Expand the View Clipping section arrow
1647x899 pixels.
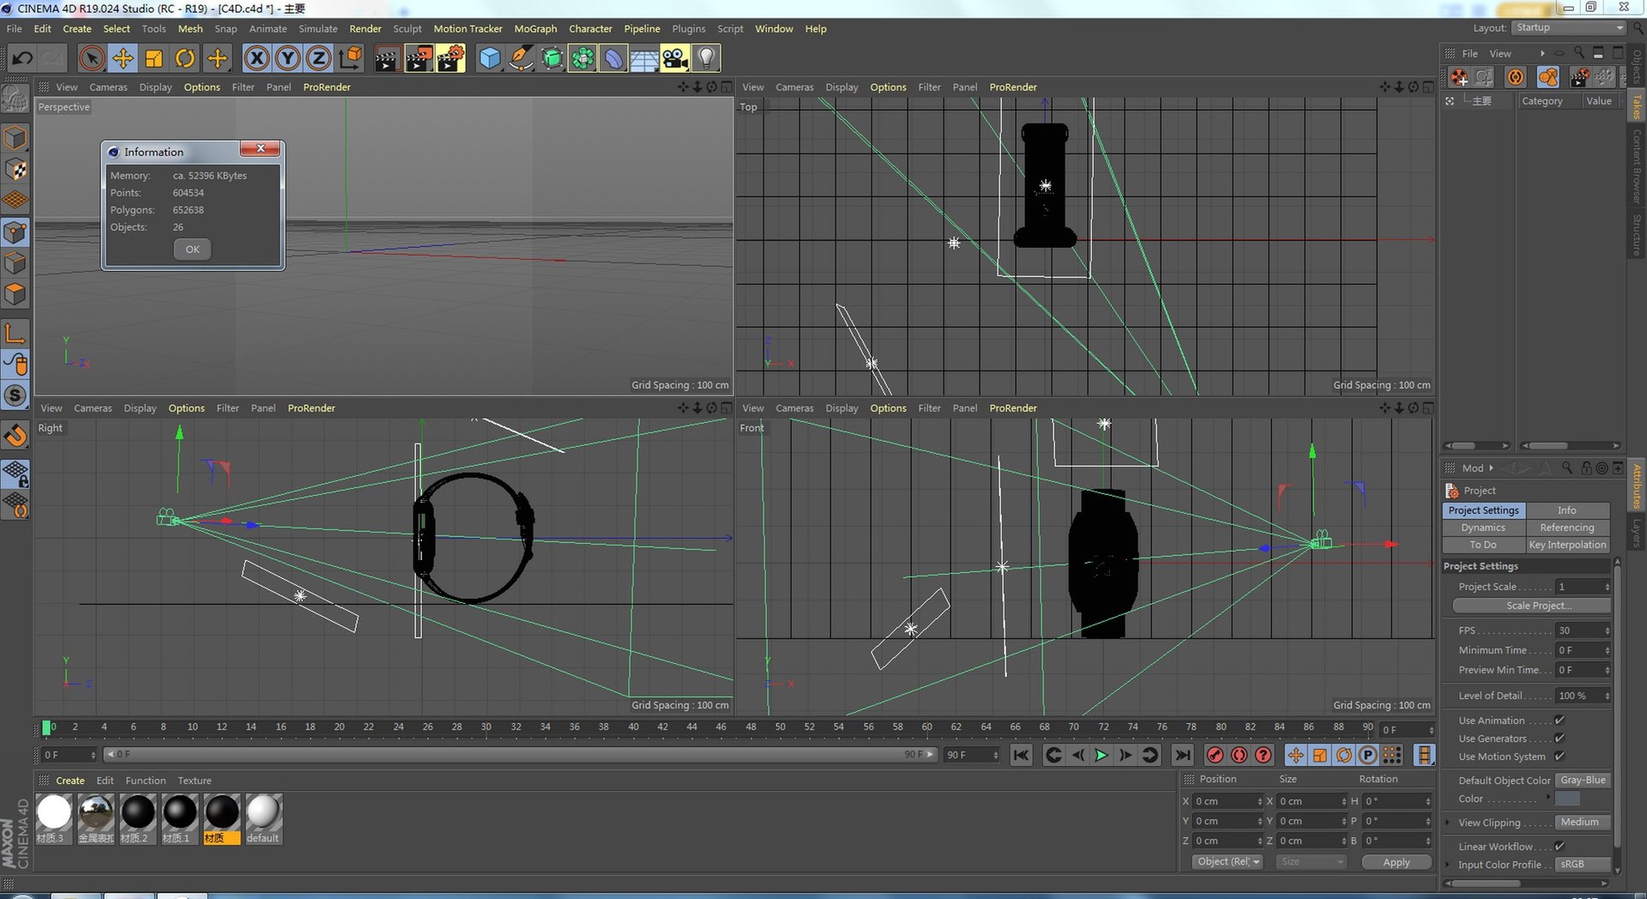[1448, 822]
